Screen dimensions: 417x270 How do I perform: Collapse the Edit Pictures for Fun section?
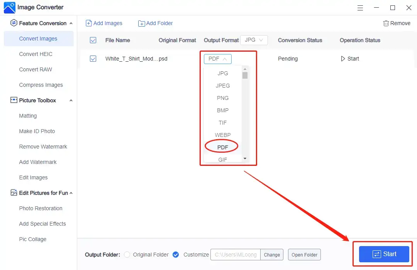coord(71,193)
